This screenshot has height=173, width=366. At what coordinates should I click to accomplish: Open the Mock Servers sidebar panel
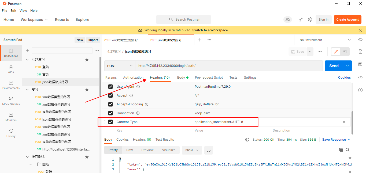[x=11, y=101]
